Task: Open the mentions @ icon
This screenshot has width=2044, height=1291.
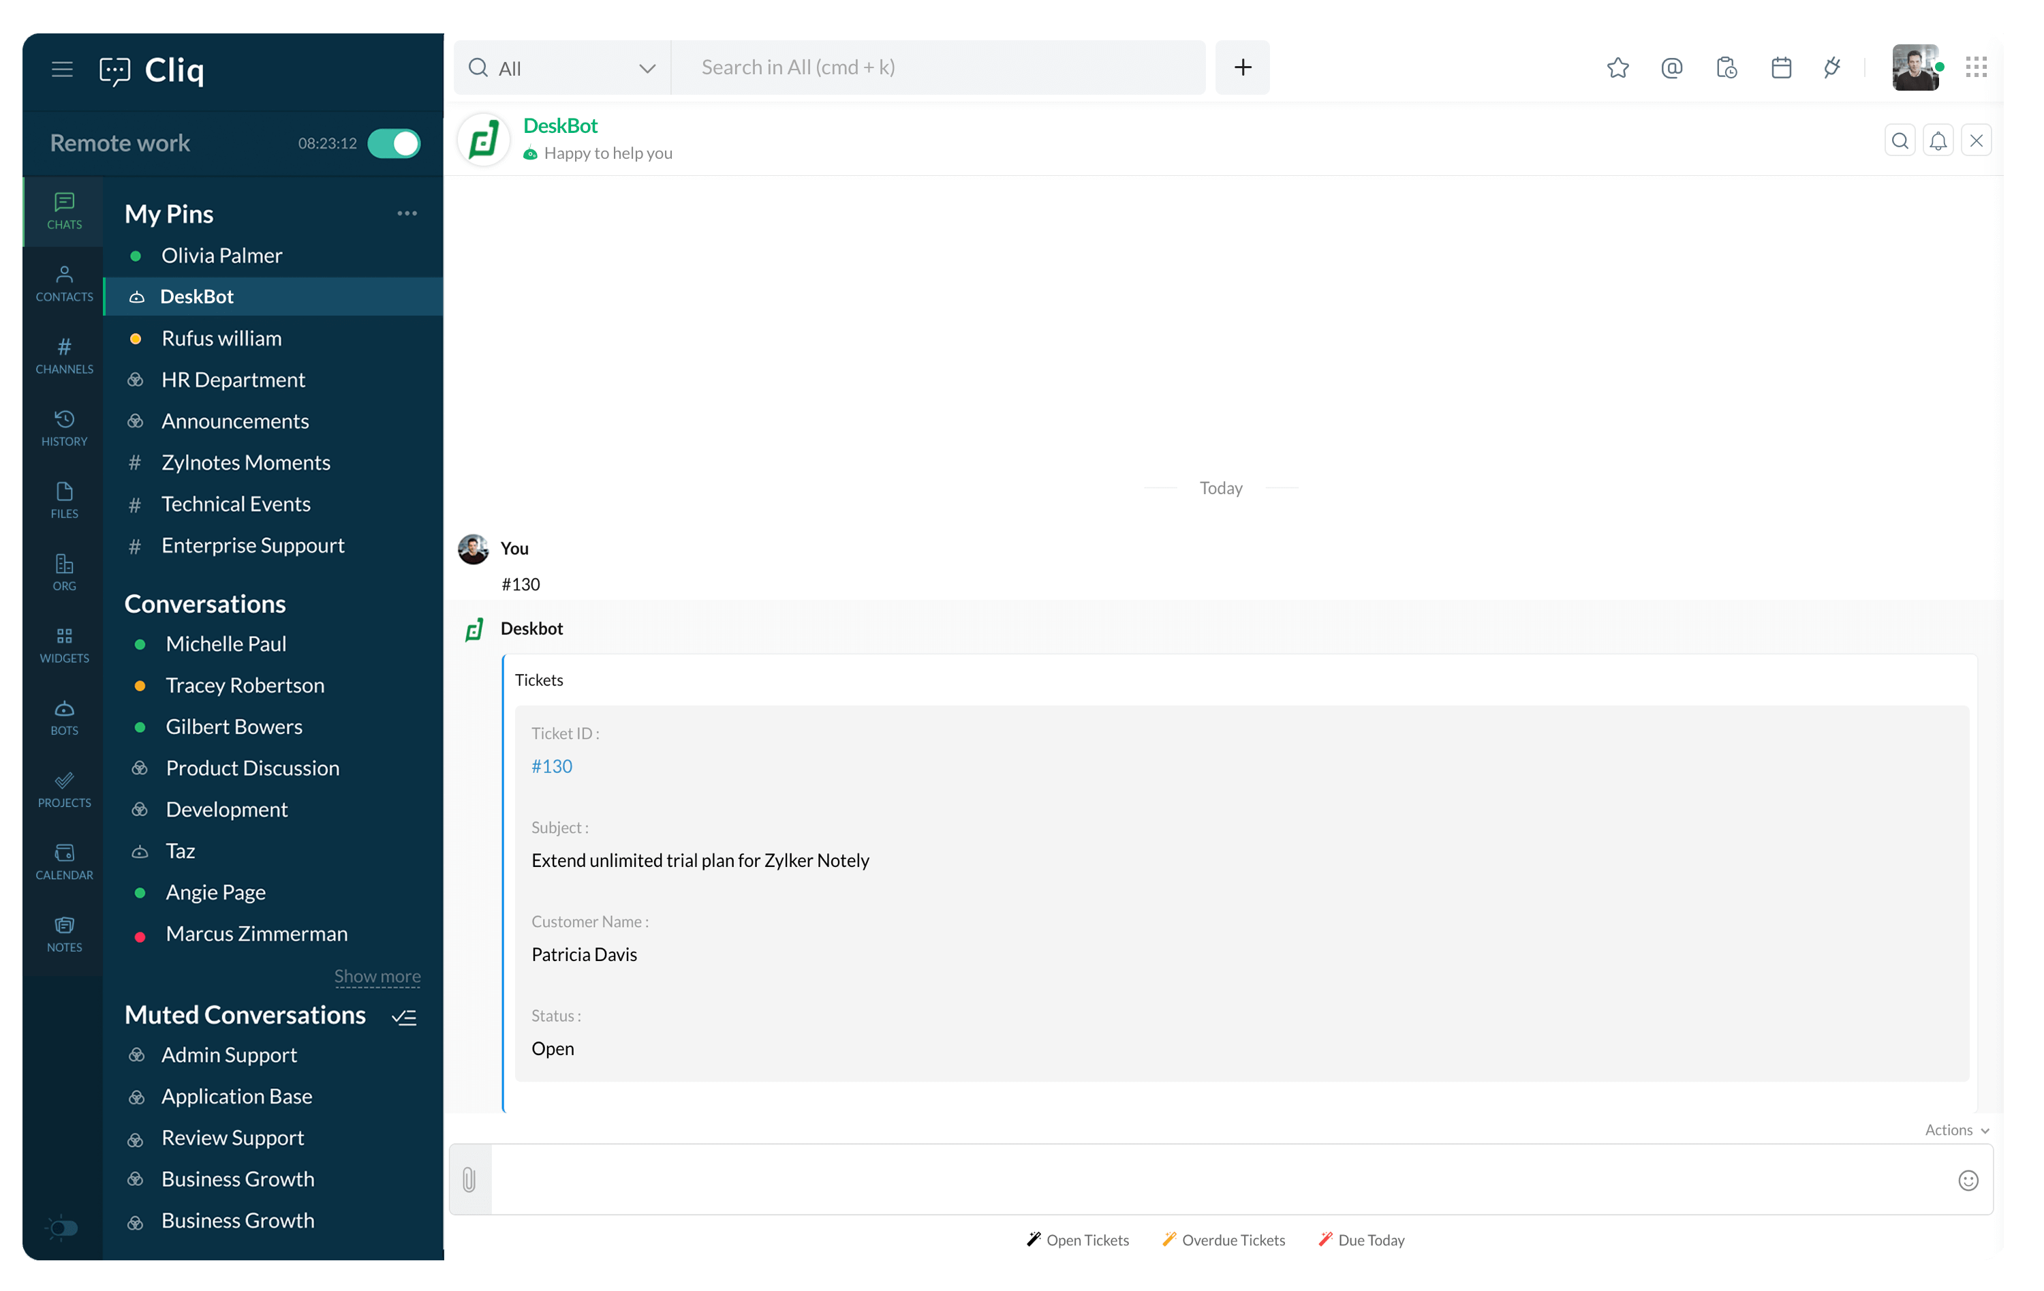Action: click(1671, 68)
